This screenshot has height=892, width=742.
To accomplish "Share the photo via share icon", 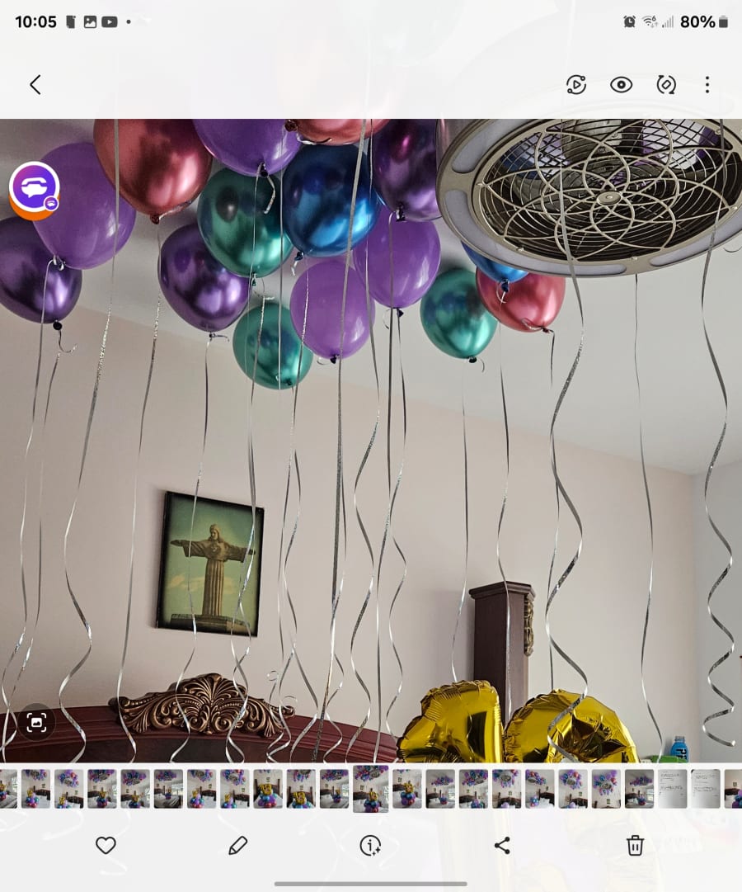I will tap(503, 845).
